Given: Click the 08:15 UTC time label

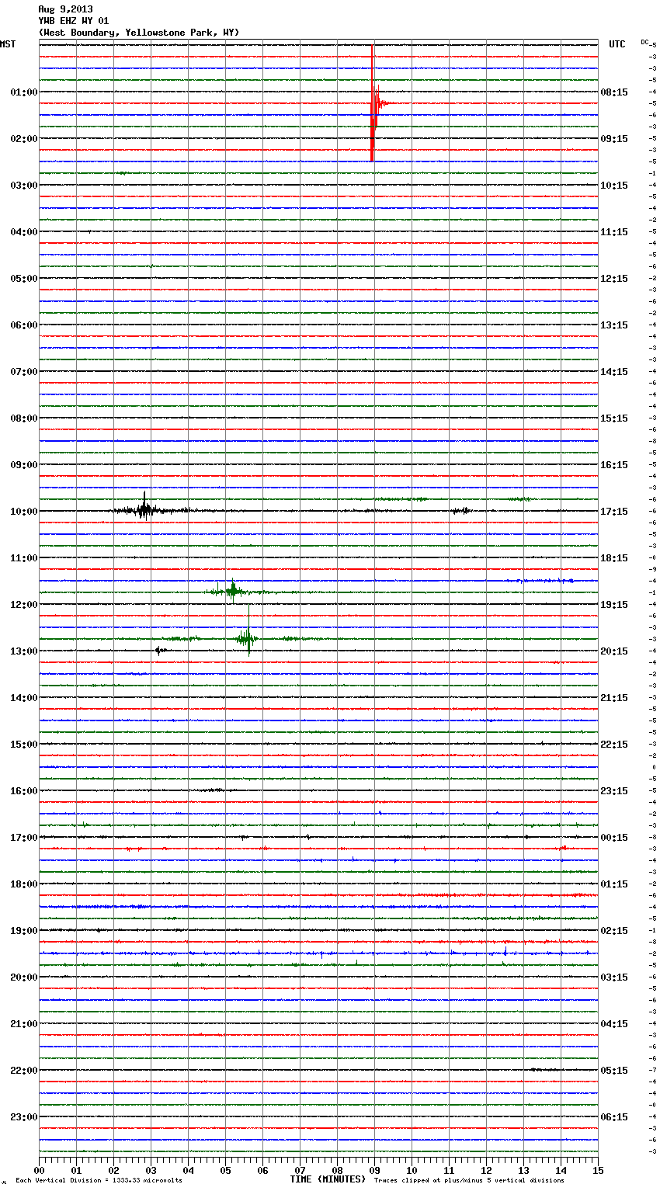Looking at the screenshot, I should point(614,92).
